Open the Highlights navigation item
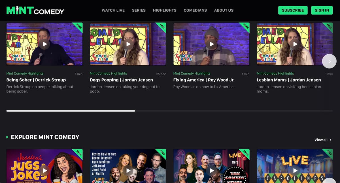Screen dimensions: 340x183 [x=165, y=10]
